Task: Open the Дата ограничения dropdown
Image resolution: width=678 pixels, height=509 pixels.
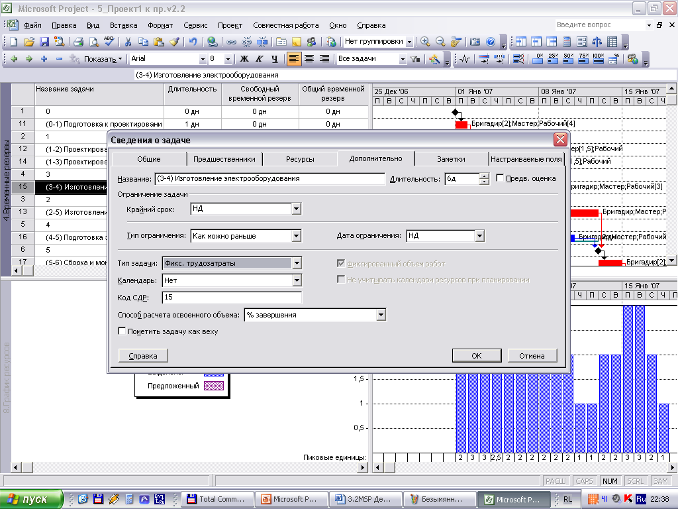Action: tap(479, 236)
